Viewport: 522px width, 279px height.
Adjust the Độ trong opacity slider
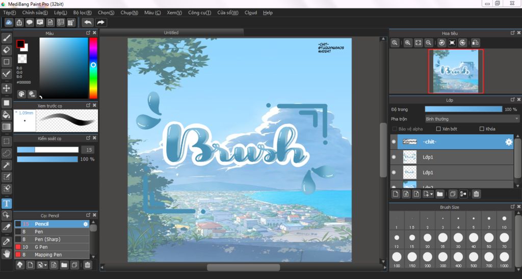463,109
